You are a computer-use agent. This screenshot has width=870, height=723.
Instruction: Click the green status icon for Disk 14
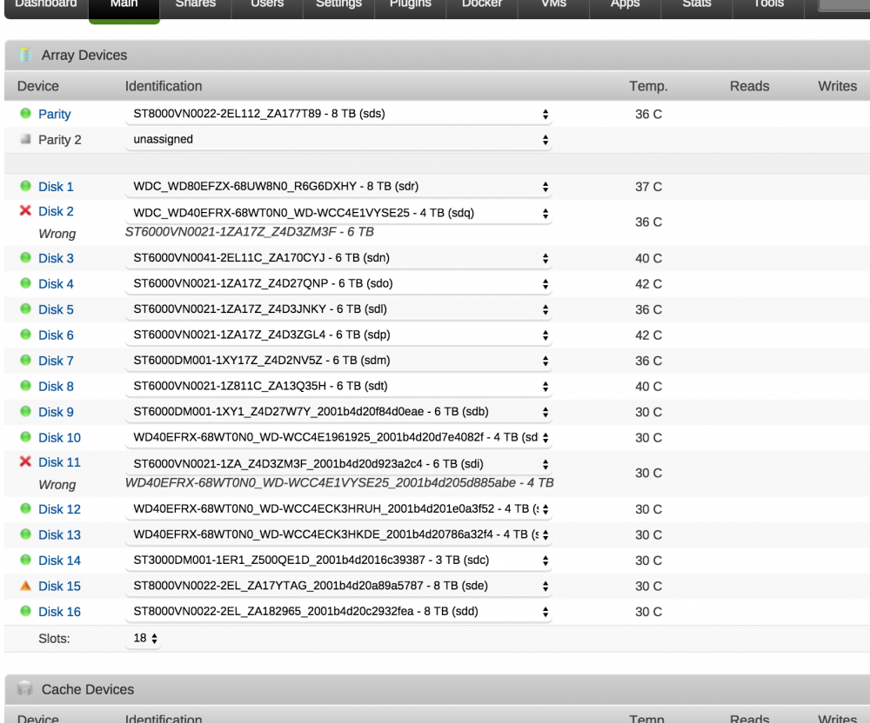click(x=25, y=560)
